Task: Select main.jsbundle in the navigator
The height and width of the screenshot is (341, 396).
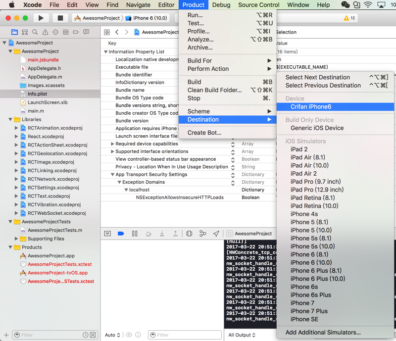Action: pos(43,59)
